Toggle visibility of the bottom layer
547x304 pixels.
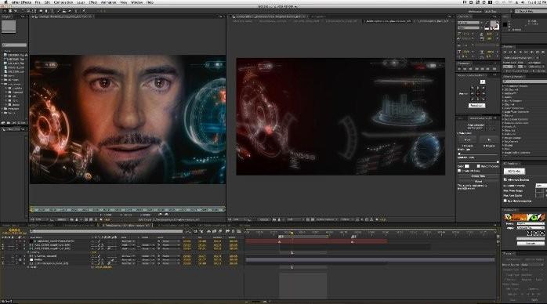pos(3,263)
